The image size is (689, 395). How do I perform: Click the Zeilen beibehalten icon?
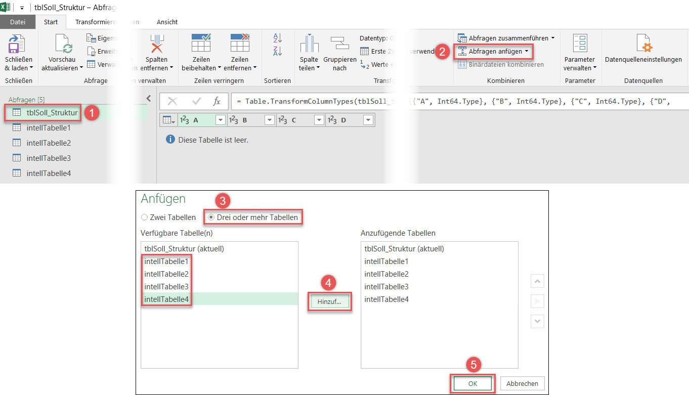pos(201,43)
